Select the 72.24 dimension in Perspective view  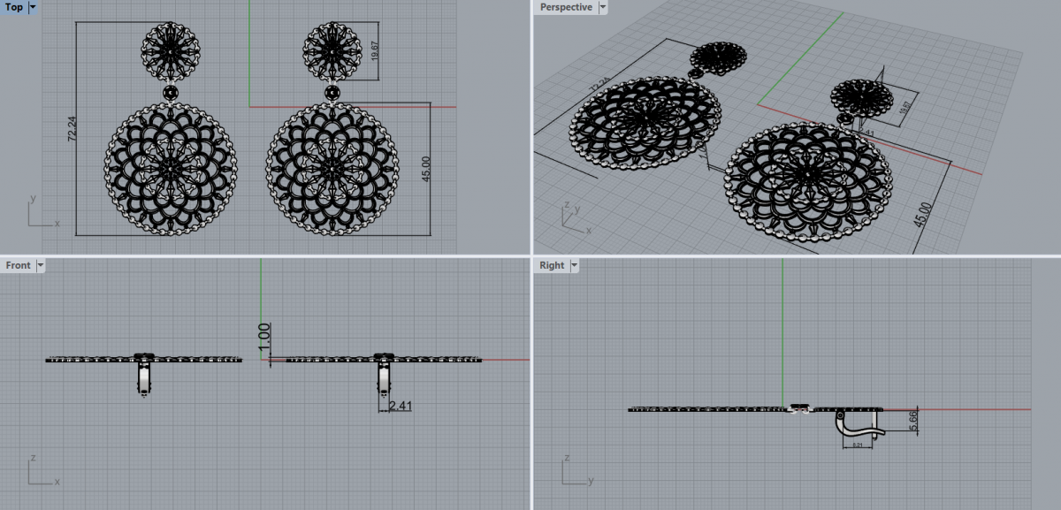point(599,86)
